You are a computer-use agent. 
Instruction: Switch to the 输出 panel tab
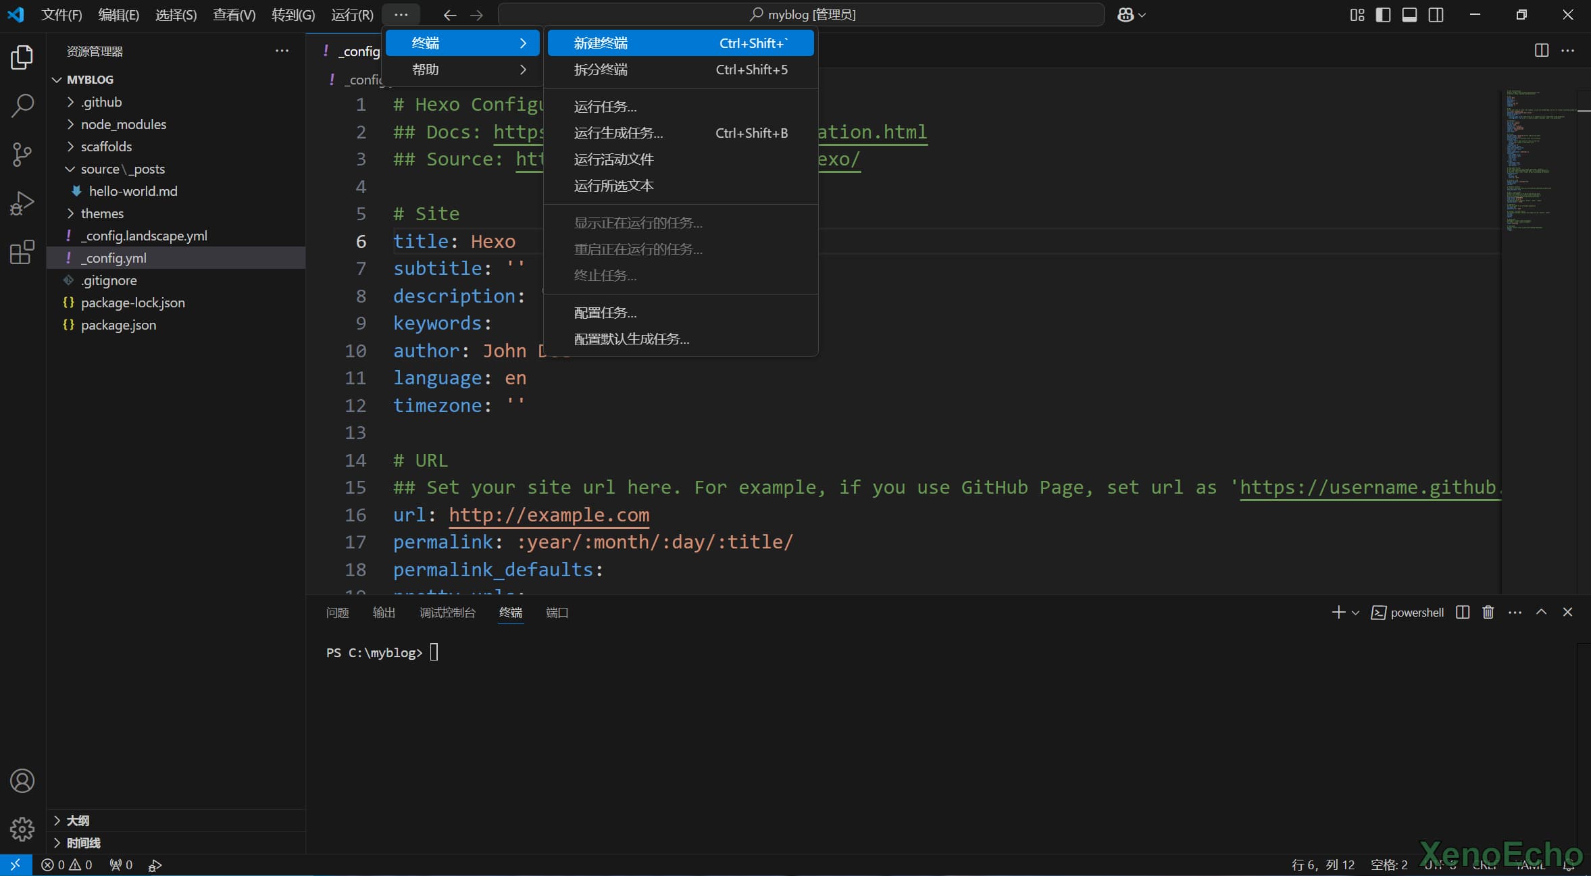[383, 613]
